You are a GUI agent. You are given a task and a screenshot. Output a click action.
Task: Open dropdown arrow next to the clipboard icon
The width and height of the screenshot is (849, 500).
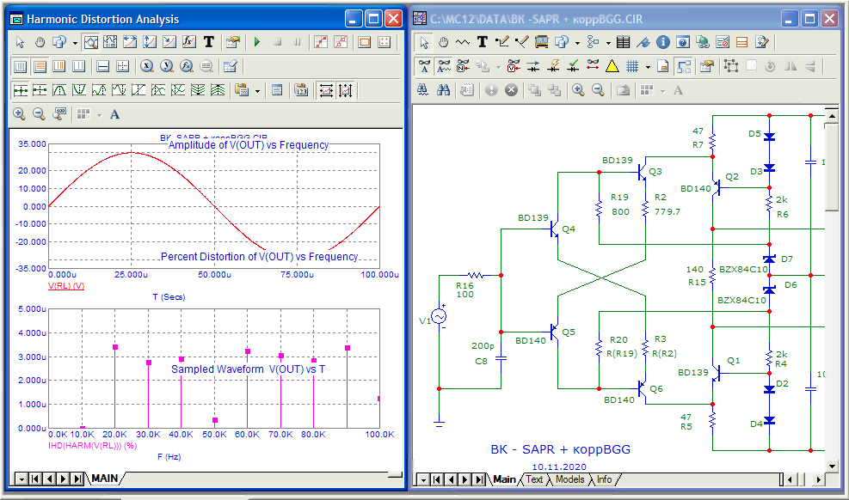point(257,89)
